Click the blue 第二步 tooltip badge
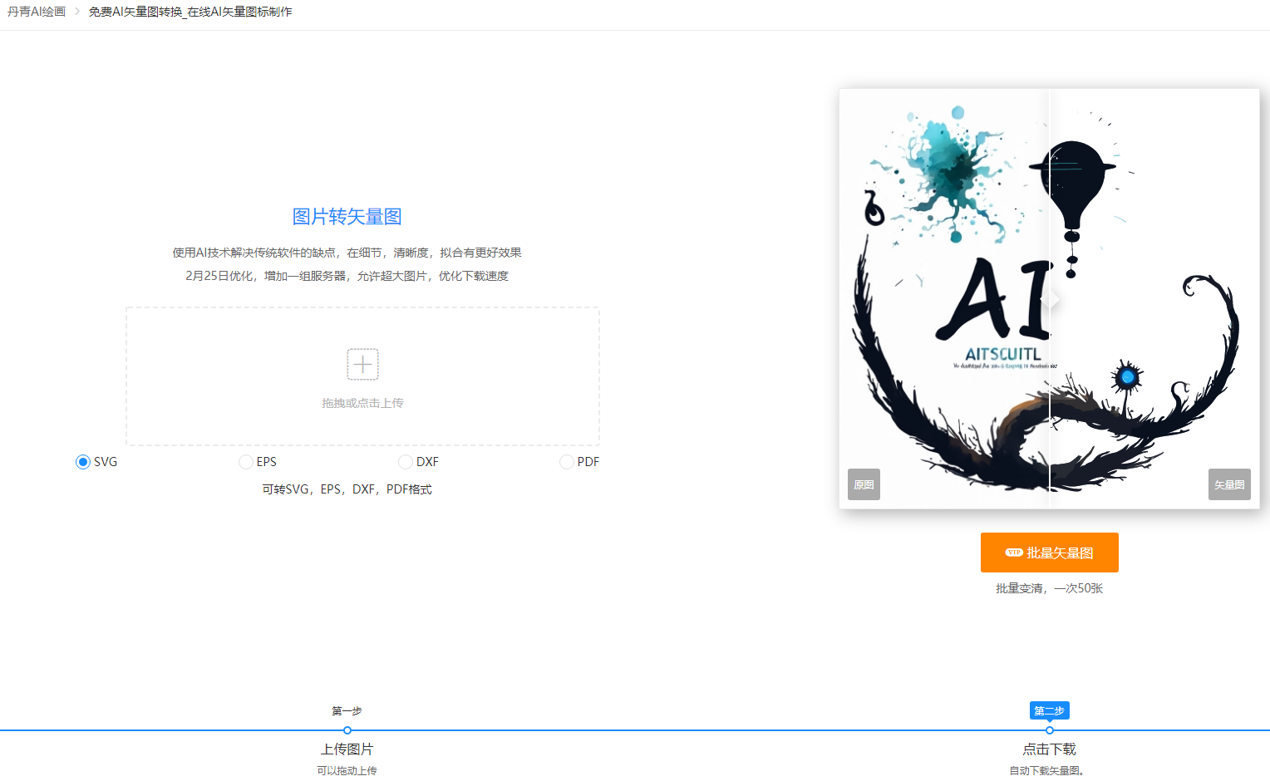This screenshot has width=1270, height=781. (x=1049, y=710)
